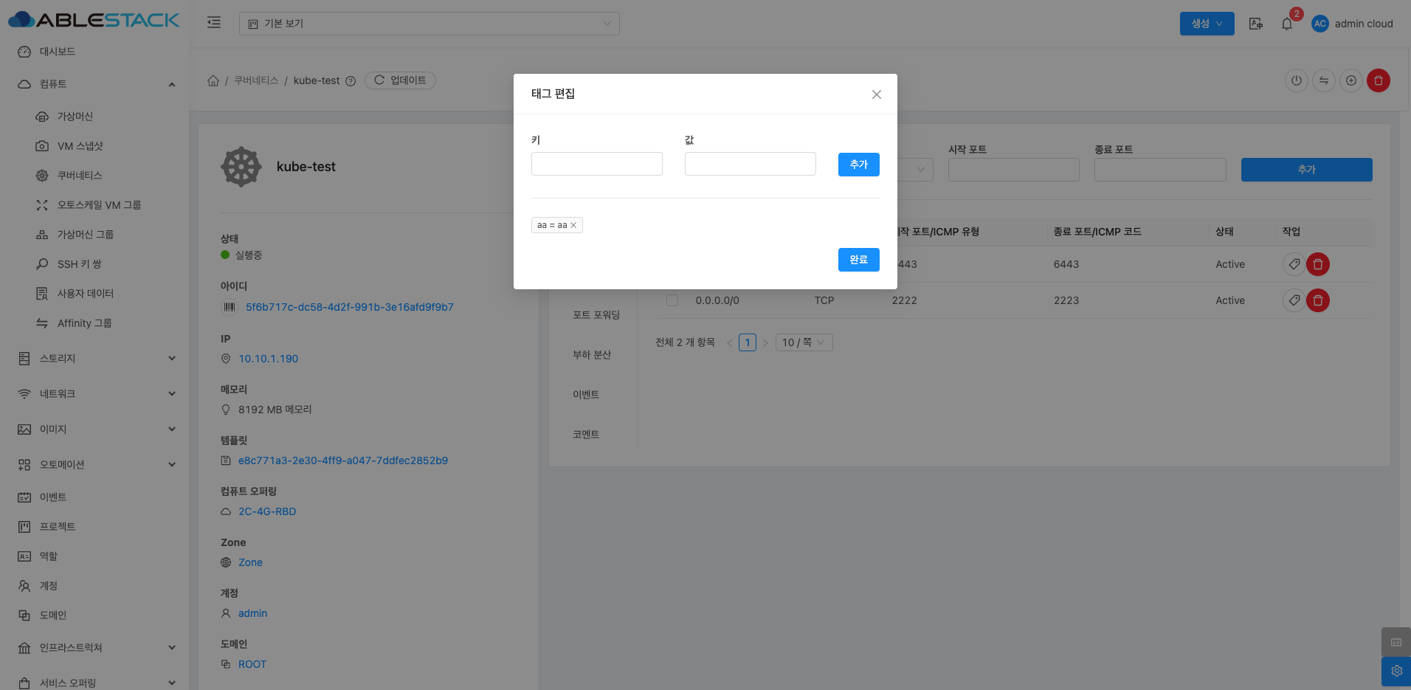Click the scale cluster arrows icon

pos(1323,80)
